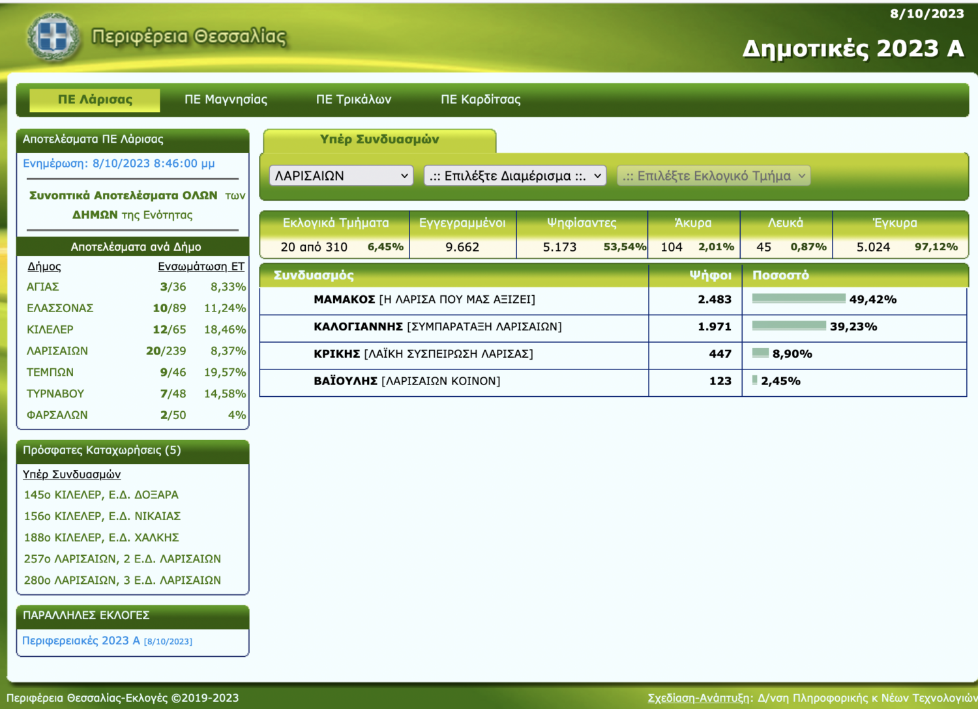Select the Υπέρ Συνδυασμών tab

379,139
